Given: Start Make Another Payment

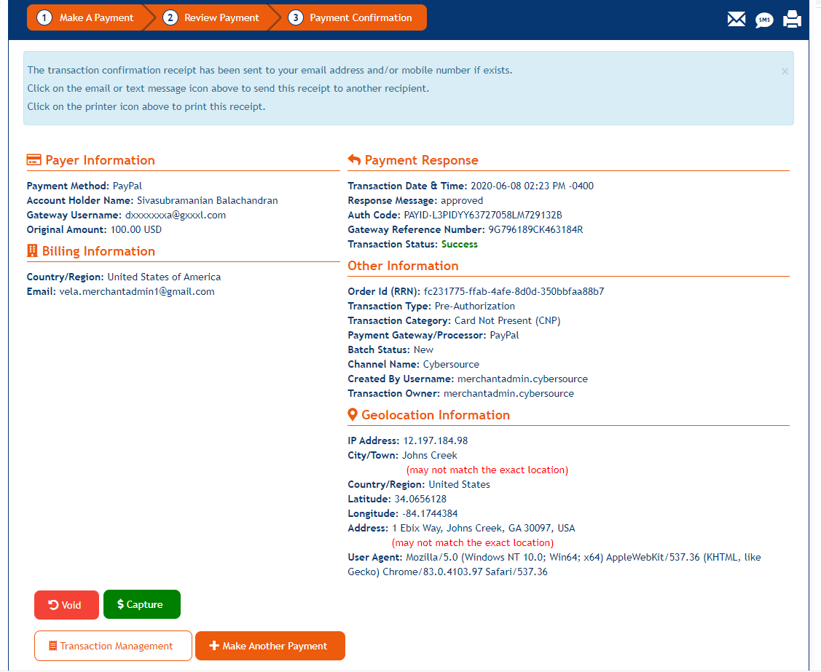Looking at the screenshot, I should coord(270,646).
